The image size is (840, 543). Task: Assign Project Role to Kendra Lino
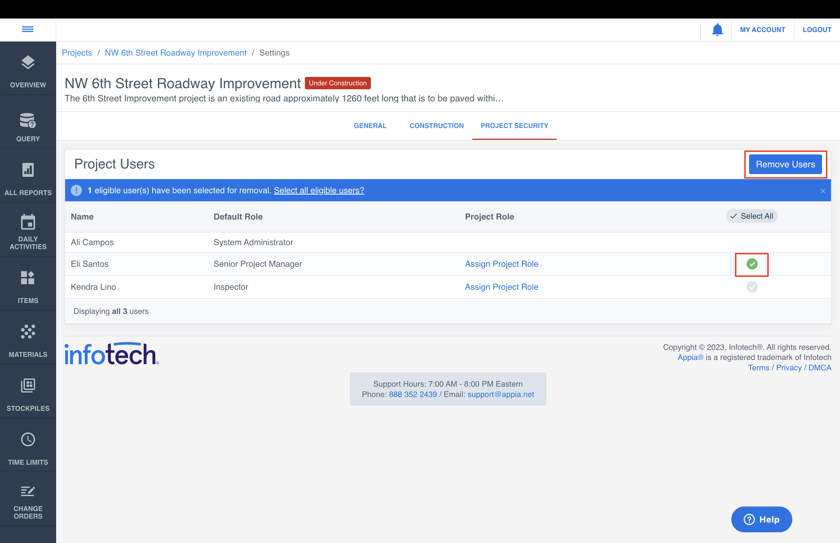pyautogui.click(x=501, y=287)
